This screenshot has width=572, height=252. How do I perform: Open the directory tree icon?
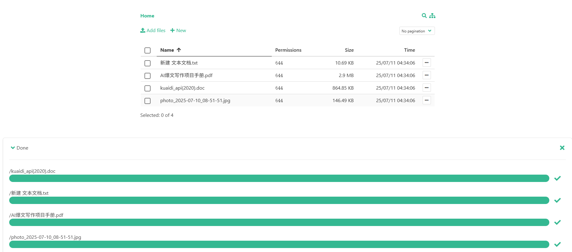432,16
